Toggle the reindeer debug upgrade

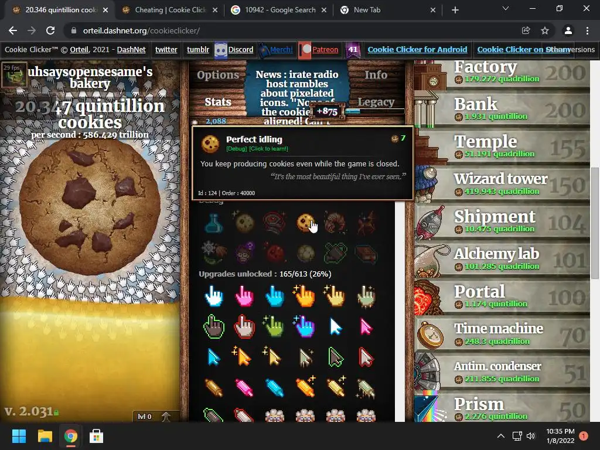(366, 223)
